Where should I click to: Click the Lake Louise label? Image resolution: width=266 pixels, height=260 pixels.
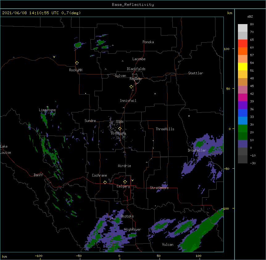[x=6, y=149]
